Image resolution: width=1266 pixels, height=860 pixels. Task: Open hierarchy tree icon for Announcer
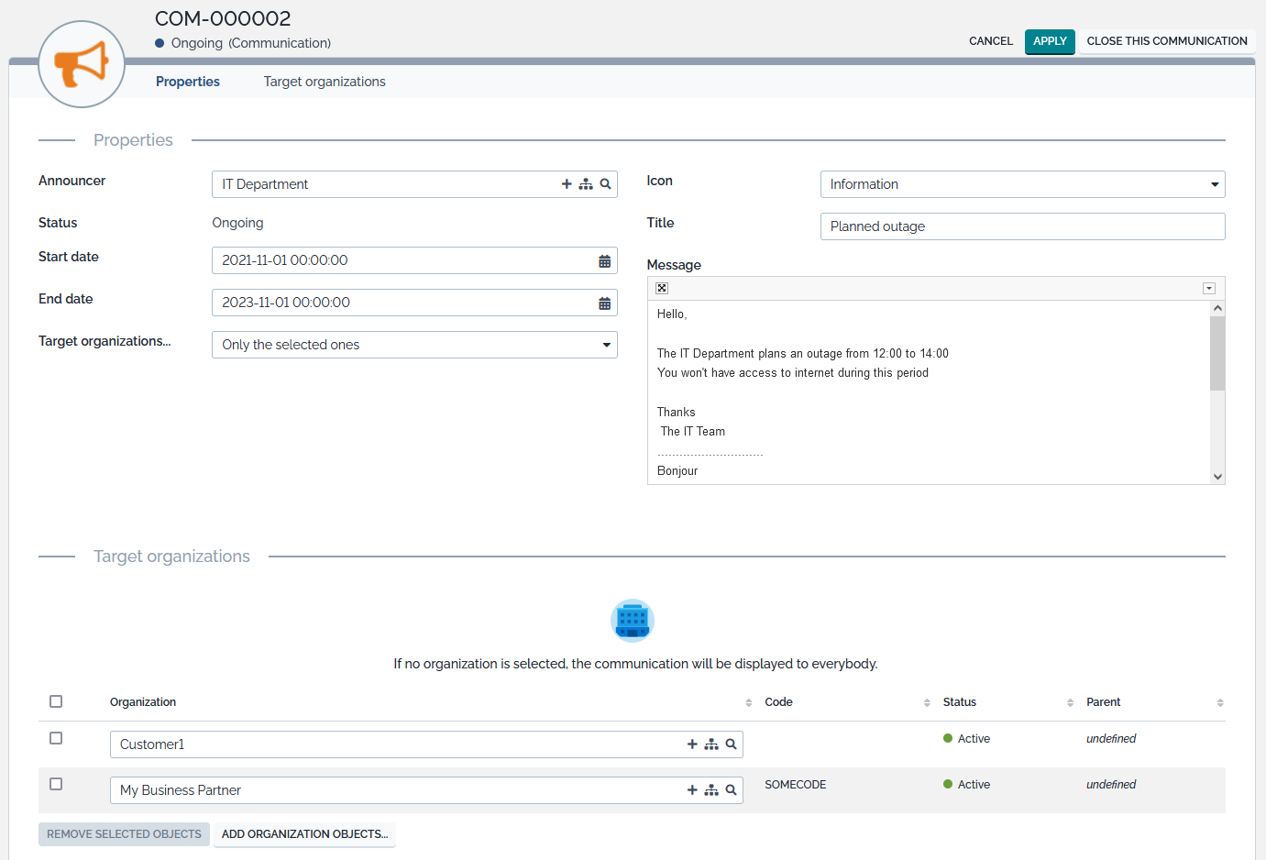[586, 184]
